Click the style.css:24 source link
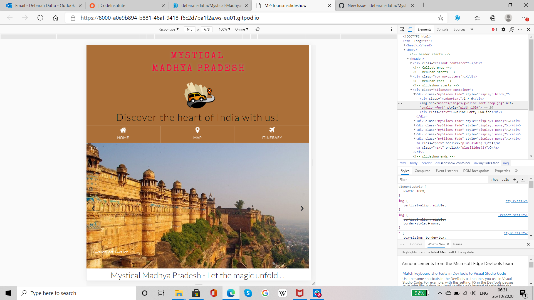Image resolution: width=534 pixels, height=300 pixels. coord(516,201)
